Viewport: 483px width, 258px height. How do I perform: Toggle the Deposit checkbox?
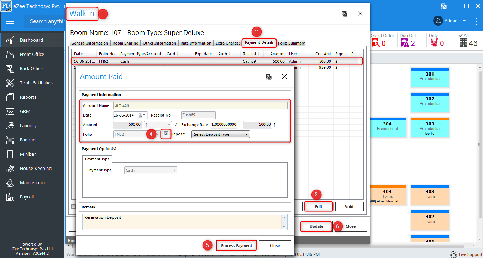point(166,134)
